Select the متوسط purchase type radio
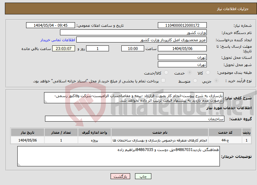257x185 pixels. pyautogui.click(x=195, y=80)
